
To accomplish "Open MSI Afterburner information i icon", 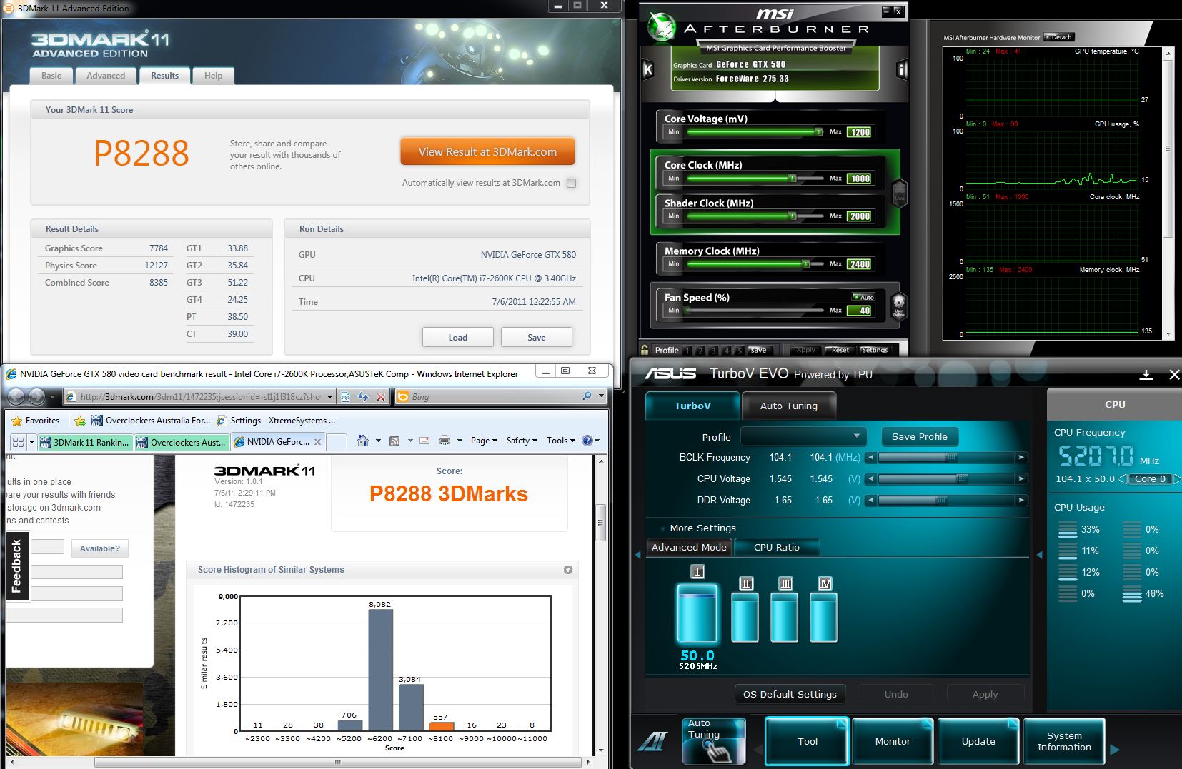I will coord(902,69).
